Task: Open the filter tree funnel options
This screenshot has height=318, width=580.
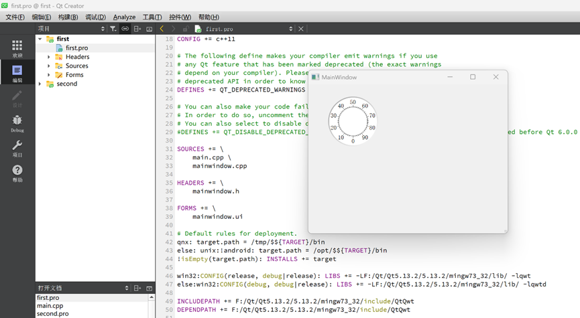Action: tap(113, 29)
